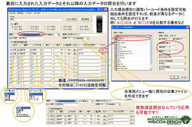
Task: Click the 最大桁数 field in the dialog
Action: click(x=183, y=39)
